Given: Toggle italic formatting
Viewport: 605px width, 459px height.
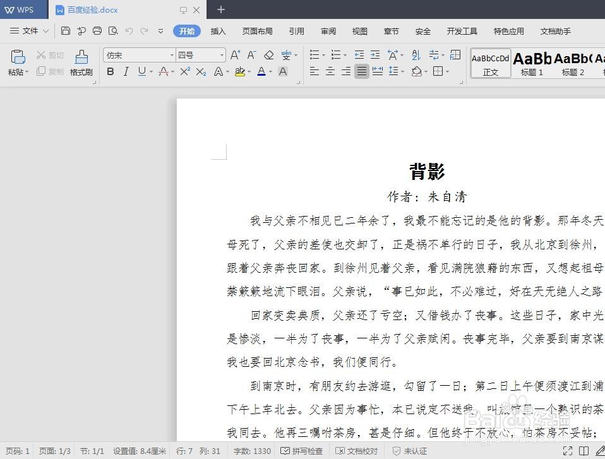Looking at the screenshot, I should 125,71.
